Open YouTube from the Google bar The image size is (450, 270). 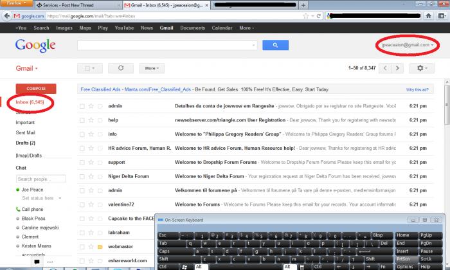coord(124,28)
